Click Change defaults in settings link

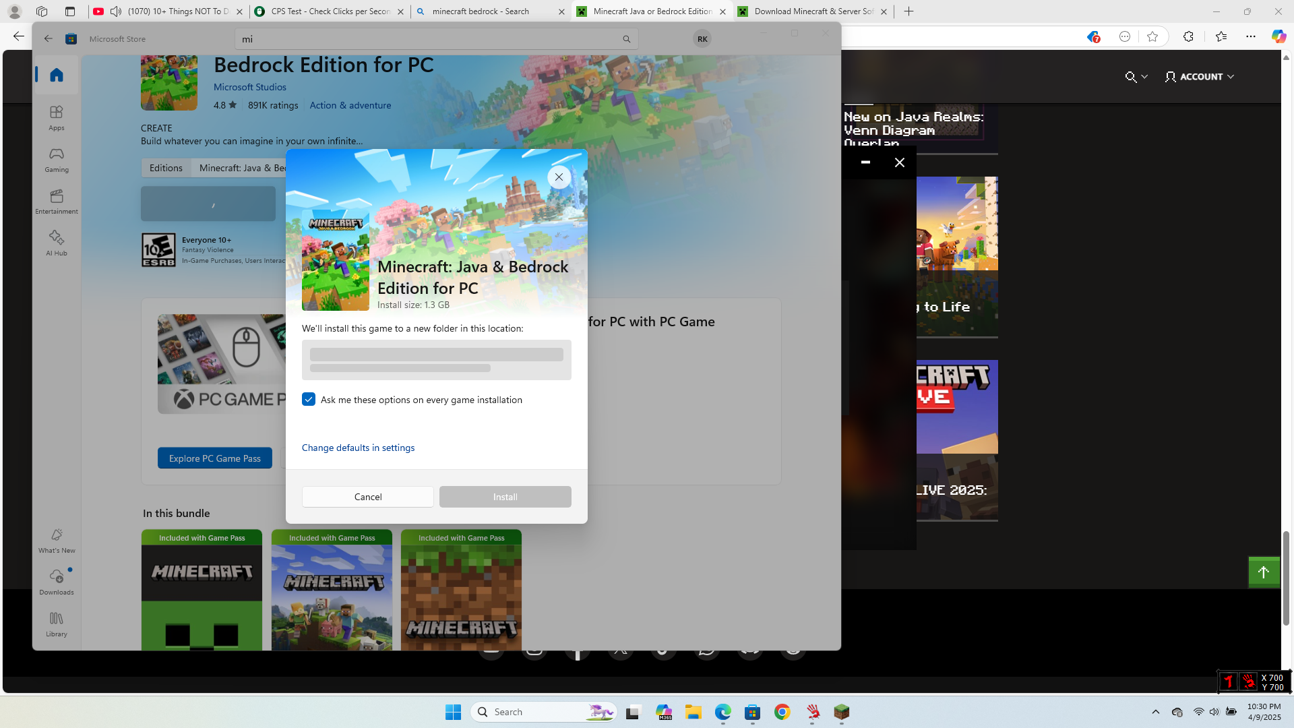point(358,448)
